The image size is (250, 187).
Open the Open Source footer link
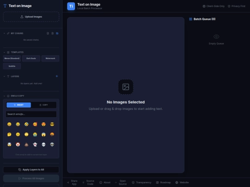(121, 182)
